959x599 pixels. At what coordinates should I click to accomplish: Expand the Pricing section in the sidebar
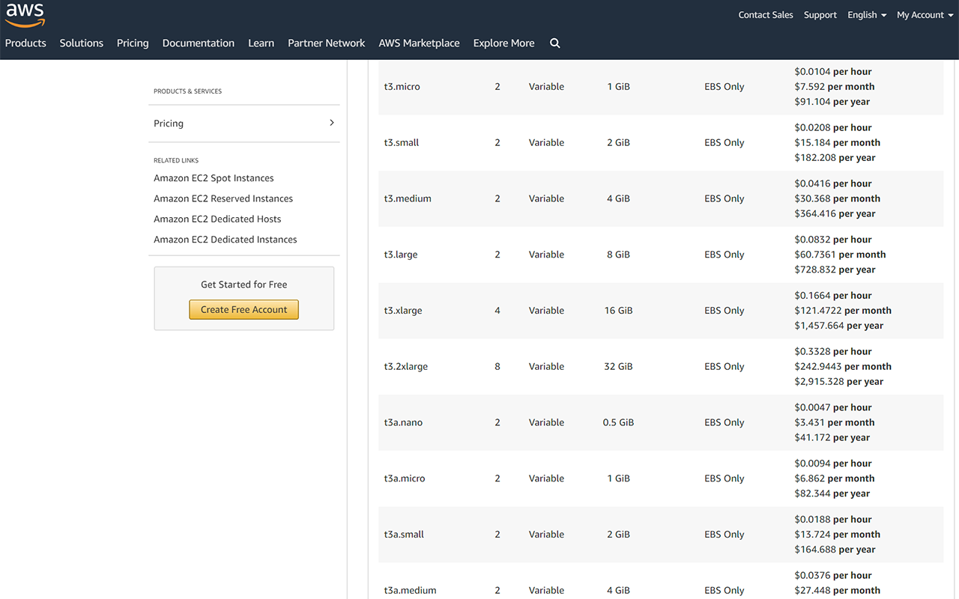[x=243, y=123]
